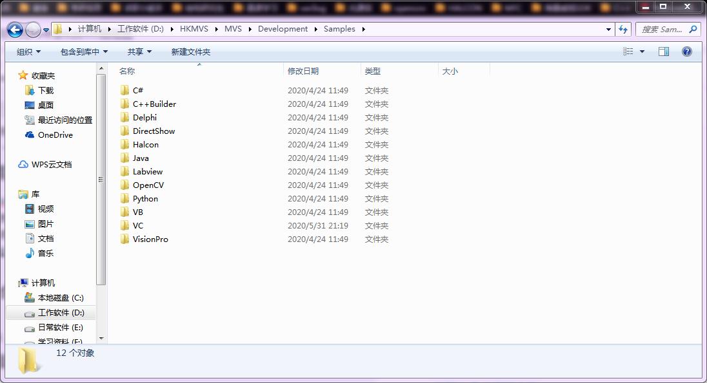Click the Forward navigation arrow
Screen dimensions: 707x383
point(33,30)
